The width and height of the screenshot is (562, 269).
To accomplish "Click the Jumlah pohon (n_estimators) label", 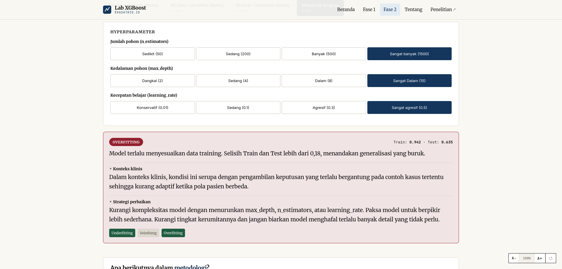I will pos(139,41).
